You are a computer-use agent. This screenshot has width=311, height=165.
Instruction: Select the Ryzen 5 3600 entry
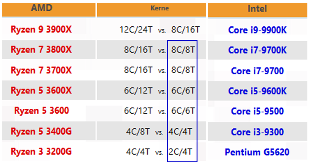tap(42, 111)
